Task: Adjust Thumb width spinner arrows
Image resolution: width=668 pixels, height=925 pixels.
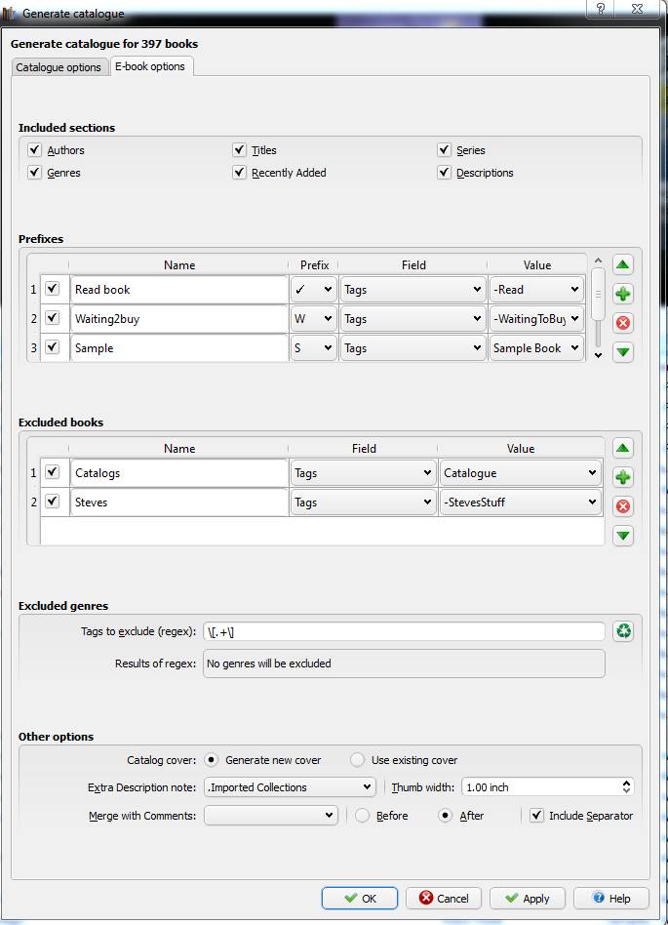Action: [x=626, y=786]
